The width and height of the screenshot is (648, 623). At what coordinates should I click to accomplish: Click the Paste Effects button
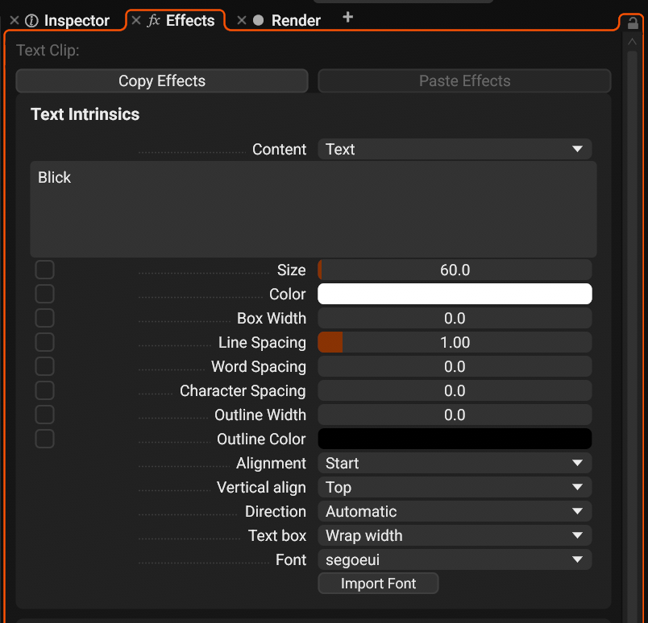pos(464,81)
